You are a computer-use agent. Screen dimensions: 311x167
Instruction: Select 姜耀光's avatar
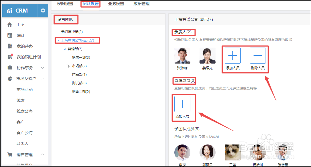click(208, 56)
